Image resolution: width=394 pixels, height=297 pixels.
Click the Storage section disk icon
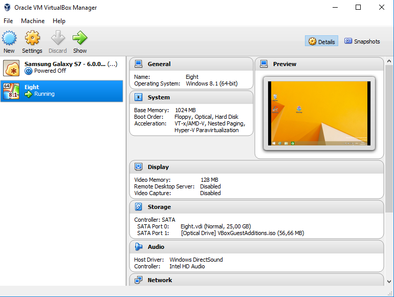[139, 207]
